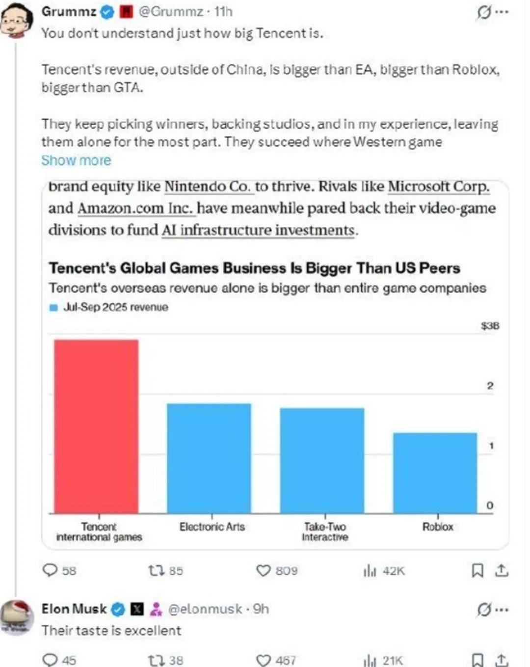Repost Elon Musk's reply with 38 reposts

coord(156,660)
